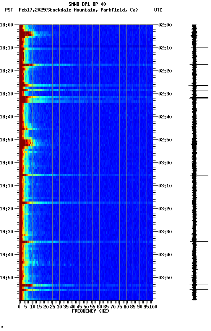Click the broadband event streak near 19:17
Viewport: 211px width, 331px height.
point(86,203)
